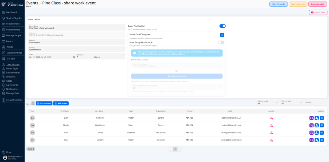View details for Elsa Langley
The image size is (329, 162).
point(322,140)
